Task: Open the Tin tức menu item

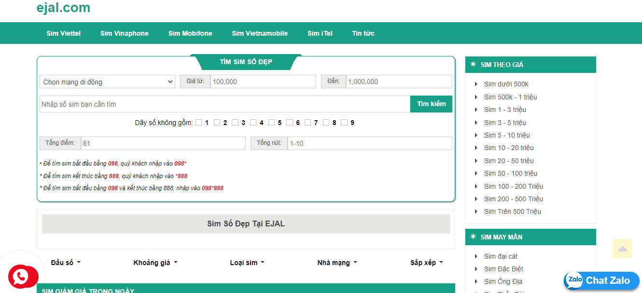Action: coord(363,33)
